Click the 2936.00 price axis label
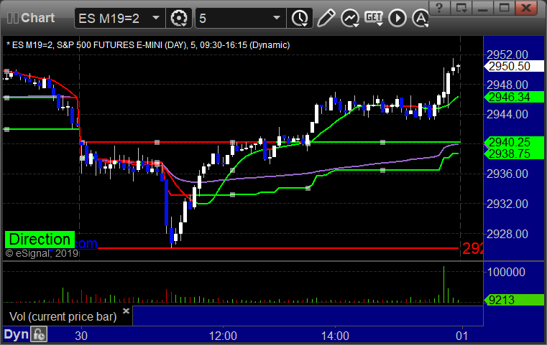Screen dimensions: 547x345 click(x=507, y=174)
